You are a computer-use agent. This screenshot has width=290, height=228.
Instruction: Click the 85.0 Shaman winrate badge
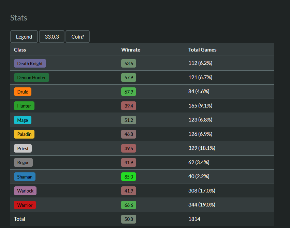point(129,177)
